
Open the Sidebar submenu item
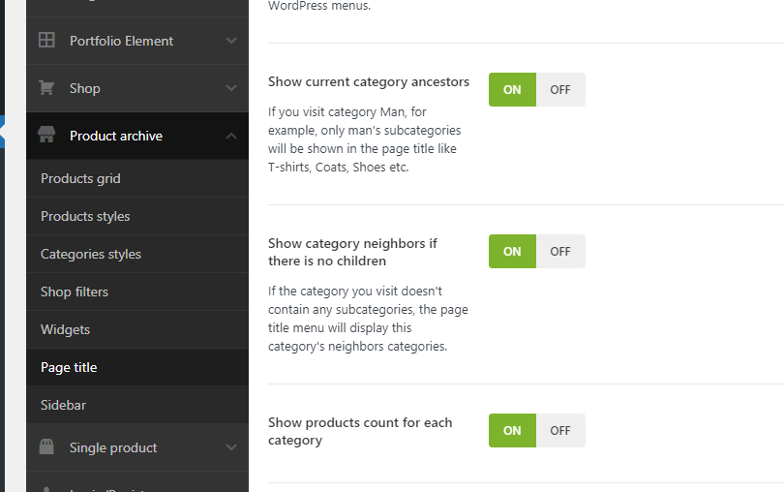pos(62,405)
